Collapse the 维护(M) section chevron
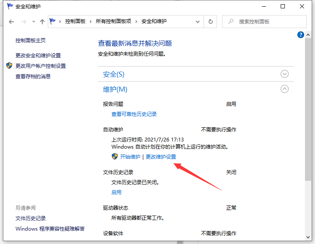The height and width of the screenshot is (244, 315). coord(284,89)
